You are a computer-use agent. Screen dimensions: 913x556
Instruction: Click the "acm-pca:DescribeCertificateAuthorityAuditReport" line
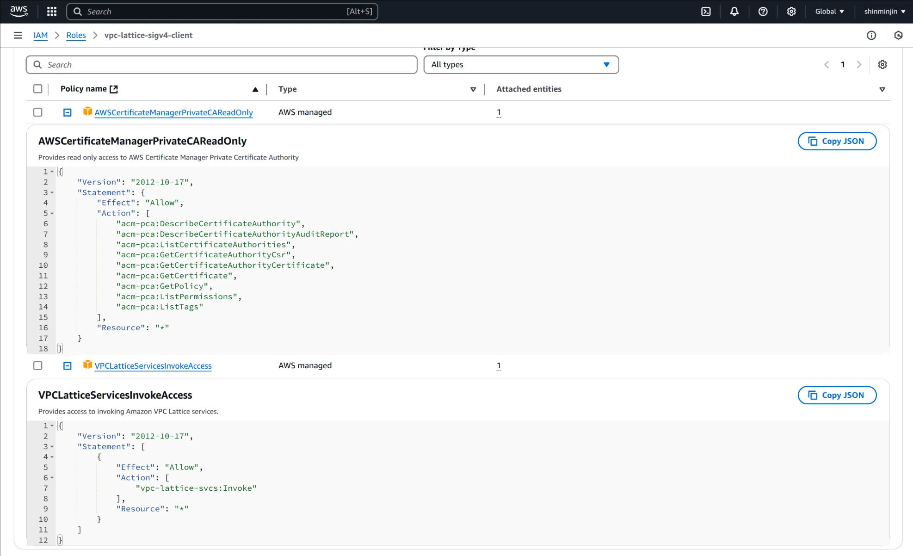coord(237,234)
